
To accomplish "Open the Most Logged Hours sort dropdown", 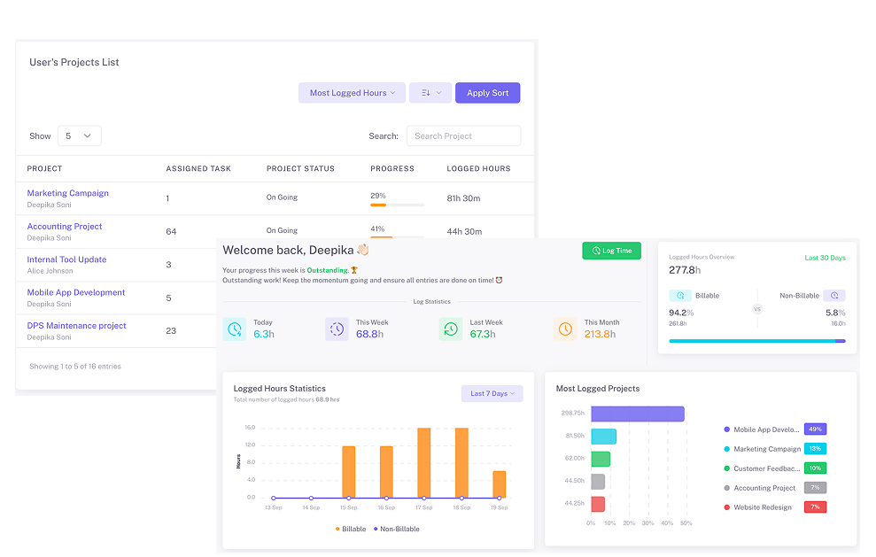I will click(x=351, y=92).
